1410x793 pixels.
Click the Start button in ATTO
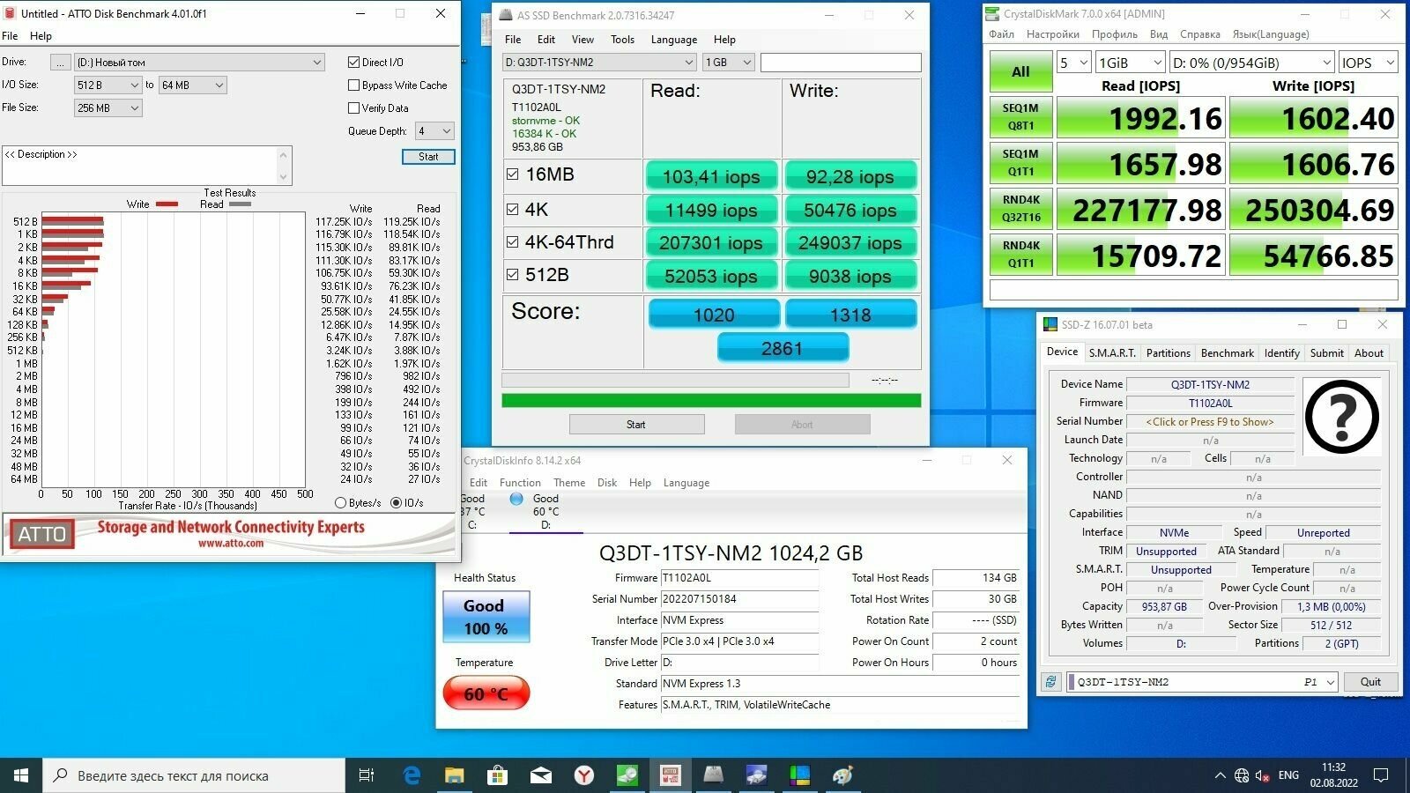click(428, 157)
